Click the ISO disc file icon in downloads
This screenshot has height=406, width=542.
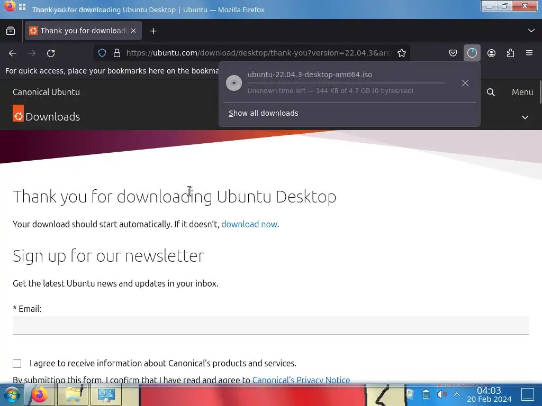point(234,83)
